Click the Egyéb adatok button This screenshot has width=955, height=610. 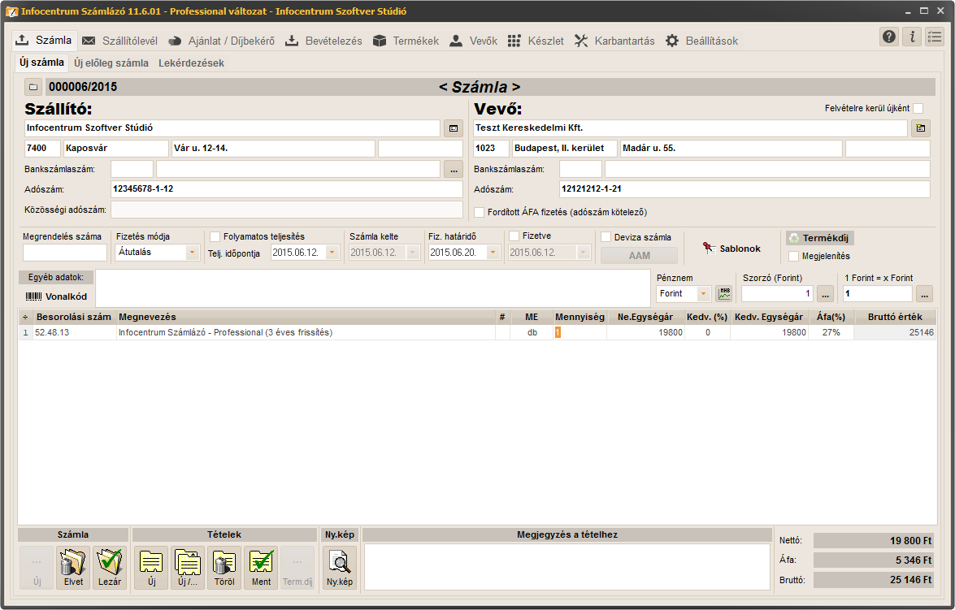[55, 277]
